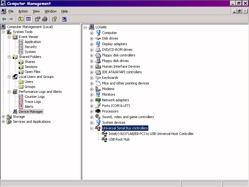
Task: Select the System event log icon
Action: point(21,52)
